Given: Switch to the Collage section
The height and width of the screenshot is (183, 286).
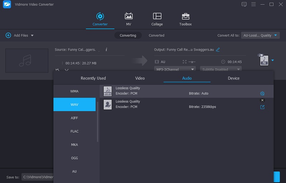Looking at the screenshot, I should [x=157, y=19].
